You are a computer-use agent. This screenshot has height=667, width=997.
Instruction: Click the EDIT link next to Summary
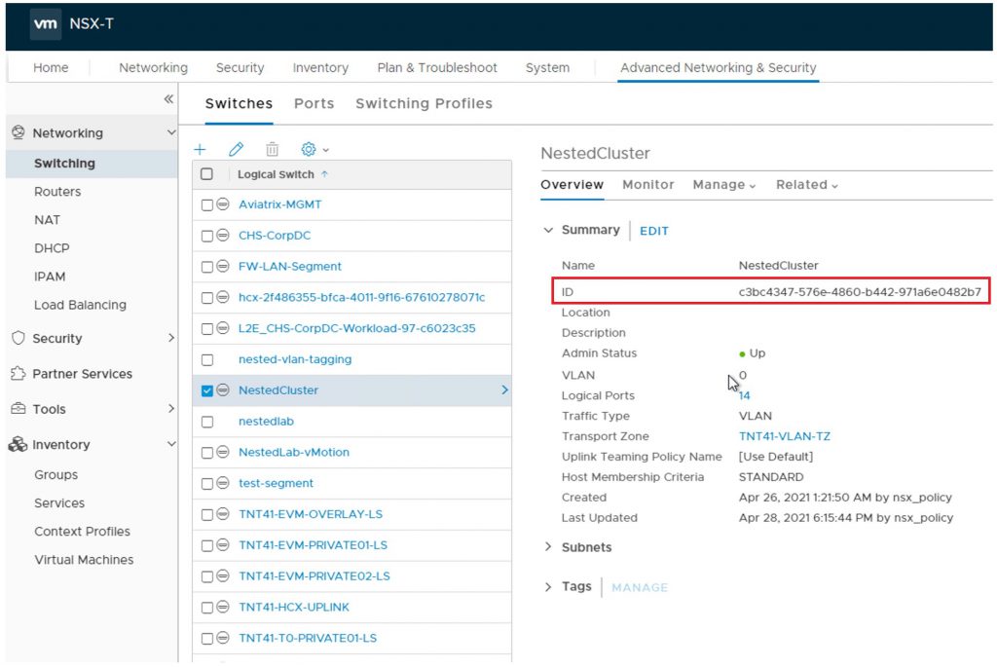click(653, 231)
